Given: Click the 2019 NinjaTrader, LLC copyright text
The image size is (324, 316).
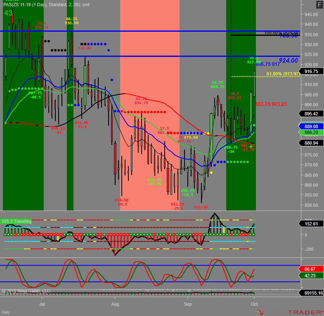Looking at the screenshot, I should click(x=26, y=291).
